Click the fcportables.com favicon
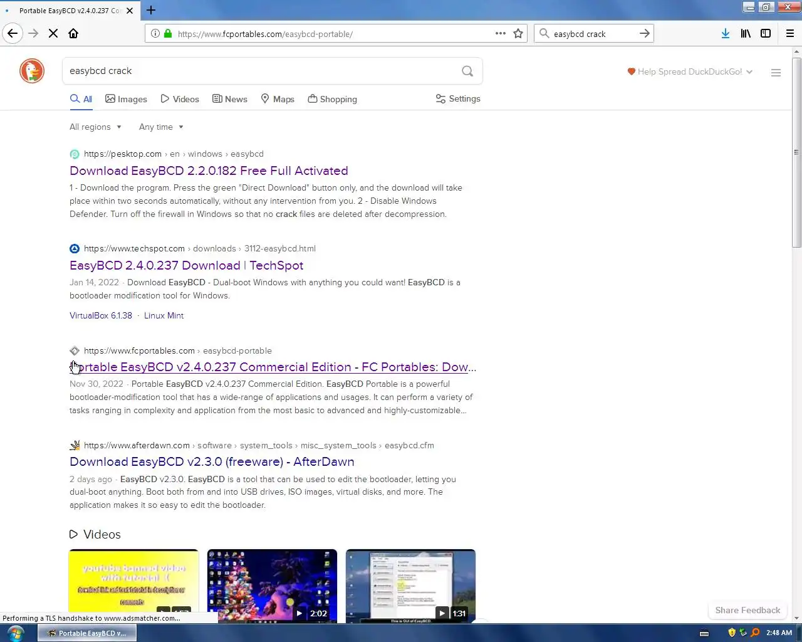Screen dimensions: 802x642 pos(75,350)
